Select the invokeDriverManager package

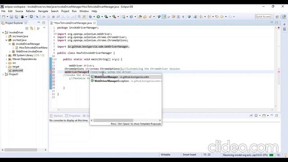pos(28,44)
